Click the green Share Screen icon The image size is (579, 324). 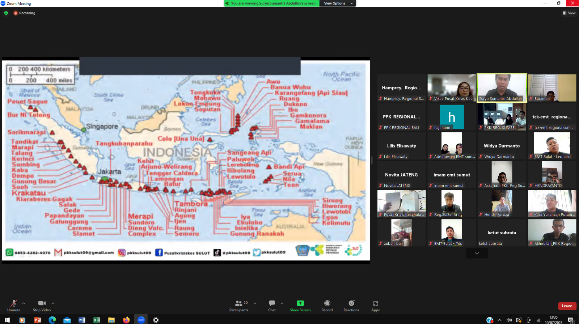tap(300, 303)
